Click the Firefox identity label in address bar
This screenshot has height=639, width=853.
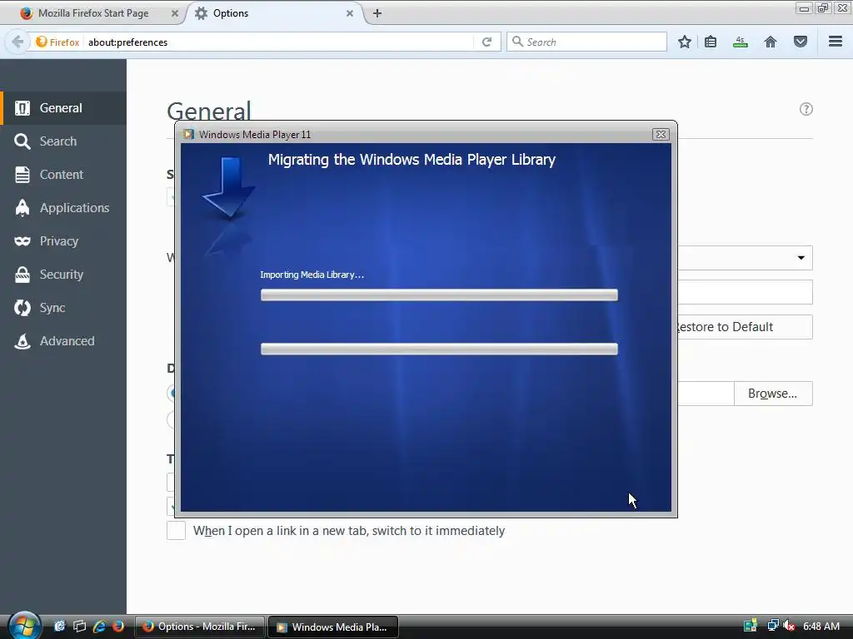point(57,42)
